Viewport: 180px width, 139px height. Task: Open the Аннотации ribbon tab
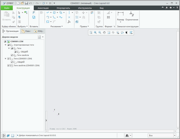click(43, 8)
